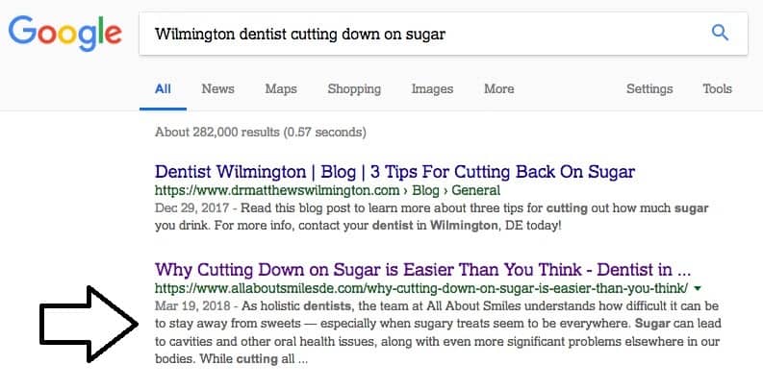Open the Tools options
The height and width of the screenshot is (389, 763).
click(x=717, y=89)
